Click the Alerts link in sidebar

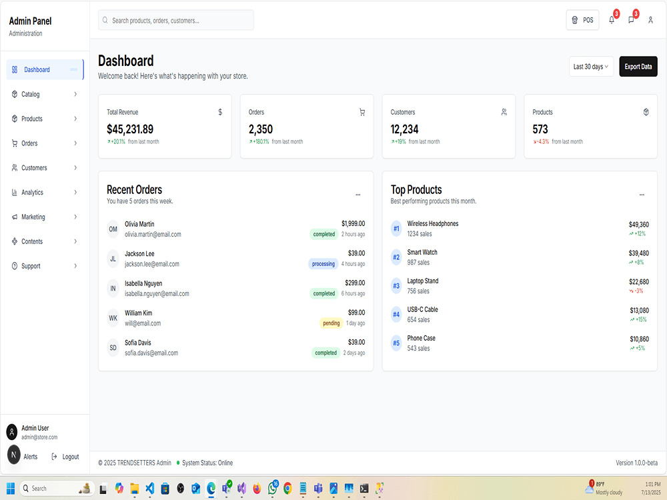click(x=30, y=457)
